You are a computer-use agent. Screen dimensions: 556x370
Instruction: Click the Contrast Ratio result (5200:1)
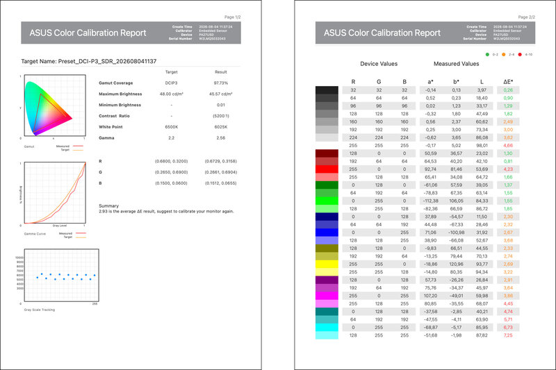point(221,116)
